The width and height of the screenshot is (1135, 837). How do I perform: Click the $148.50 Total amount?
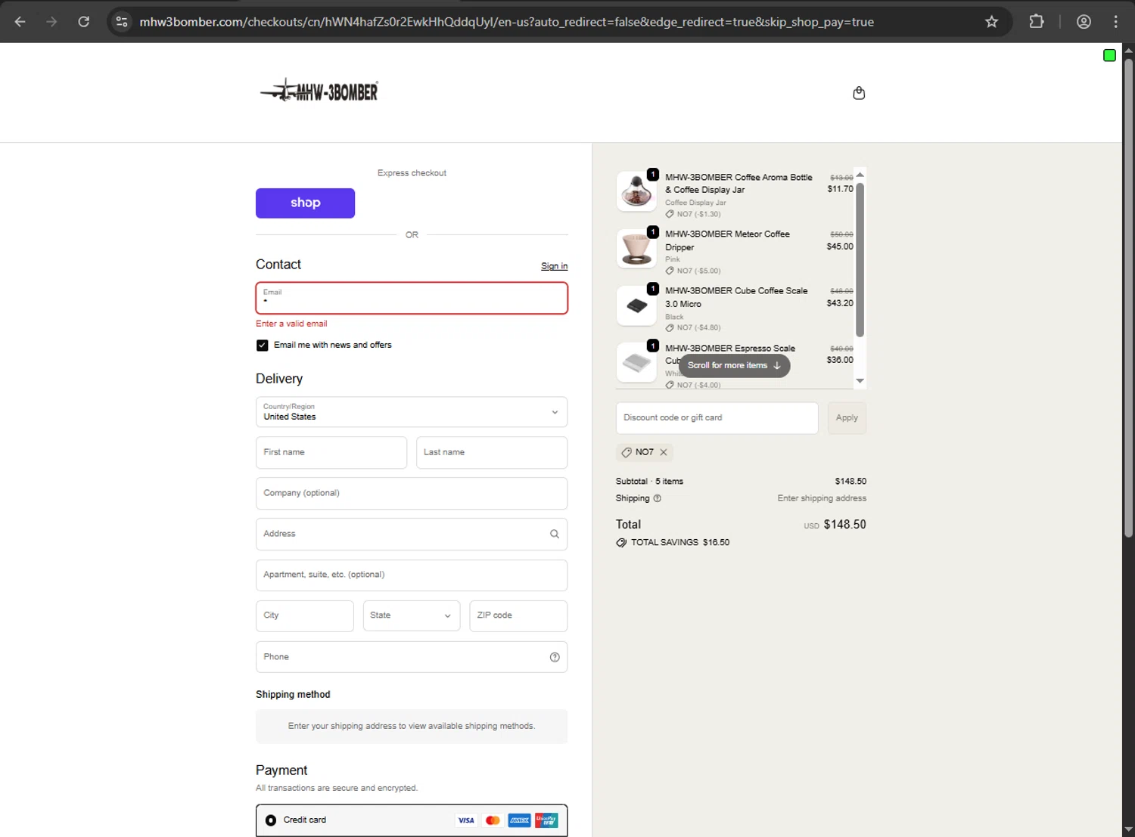[844, 525]
